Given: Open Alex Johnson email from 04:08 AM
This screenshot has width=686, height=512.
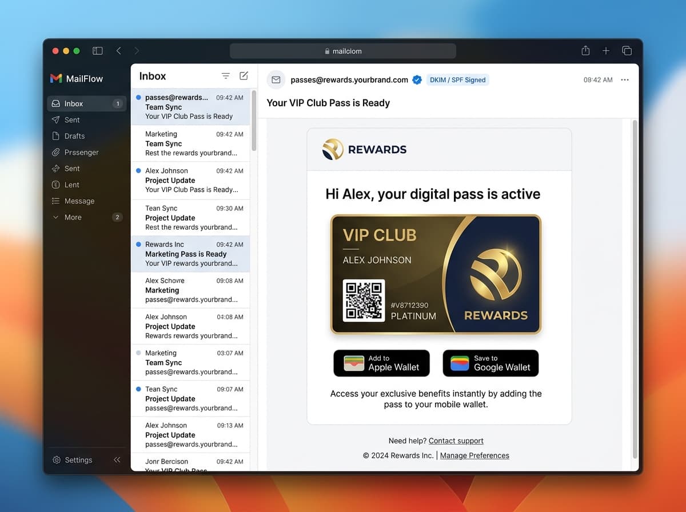Looking at the screenshot, I should [190, 326].
